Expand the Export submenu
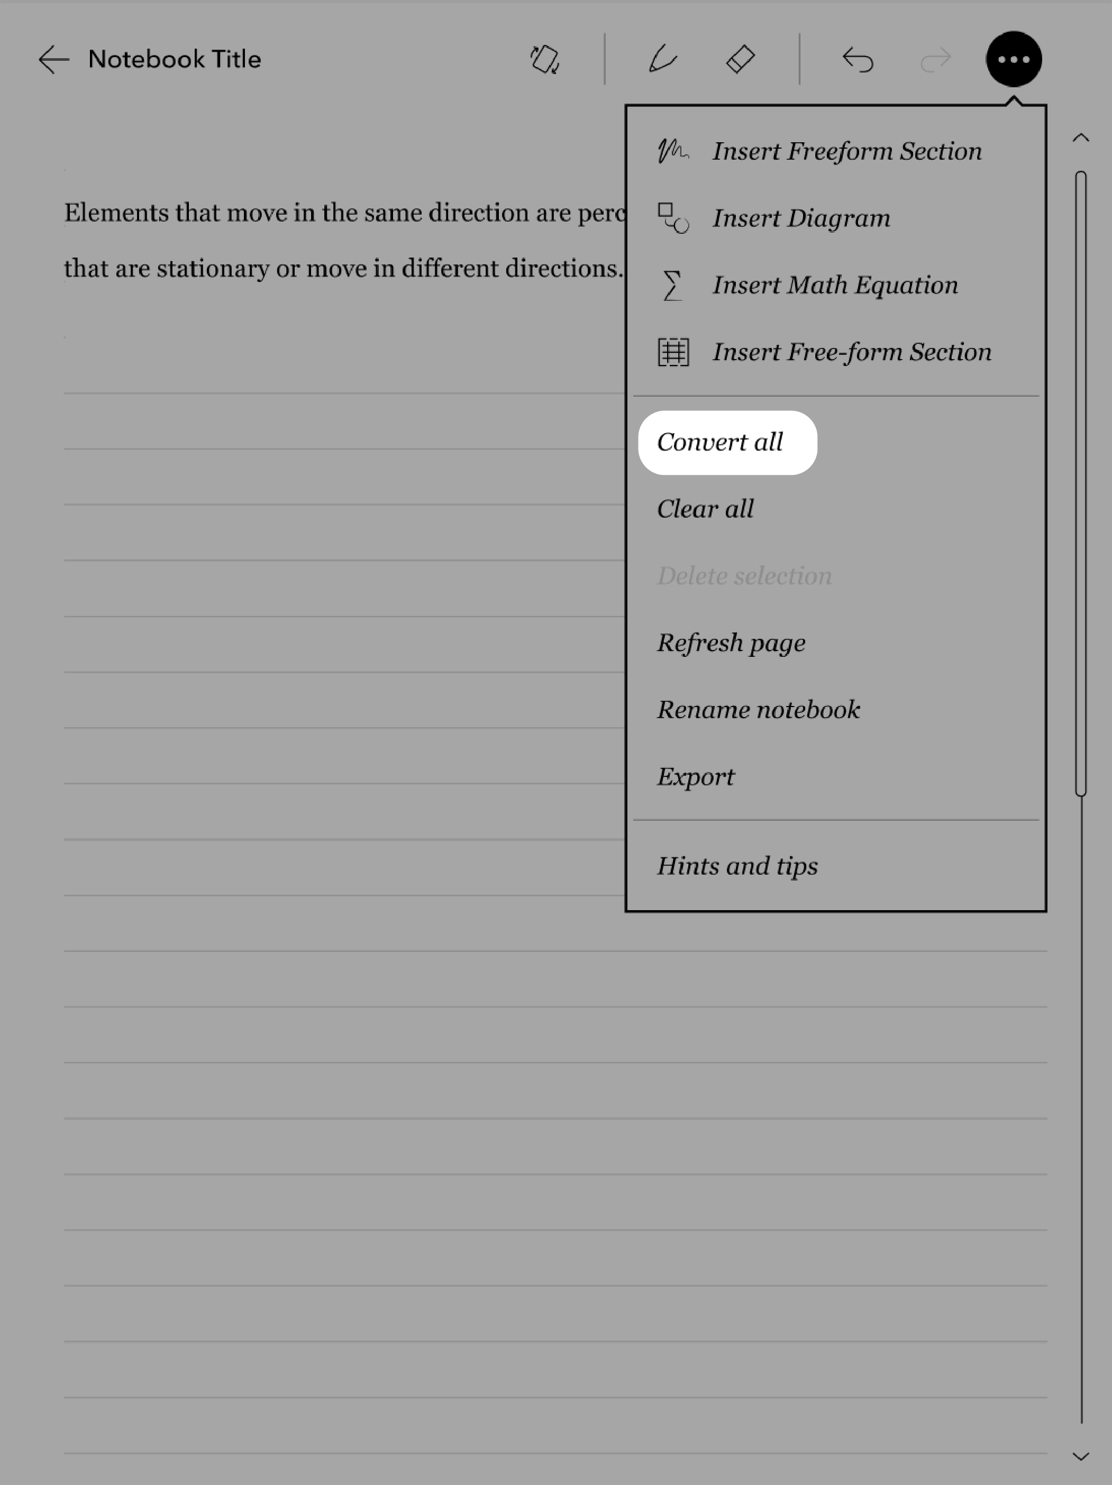1112x1485 pixels. click(x=696, y=776)
